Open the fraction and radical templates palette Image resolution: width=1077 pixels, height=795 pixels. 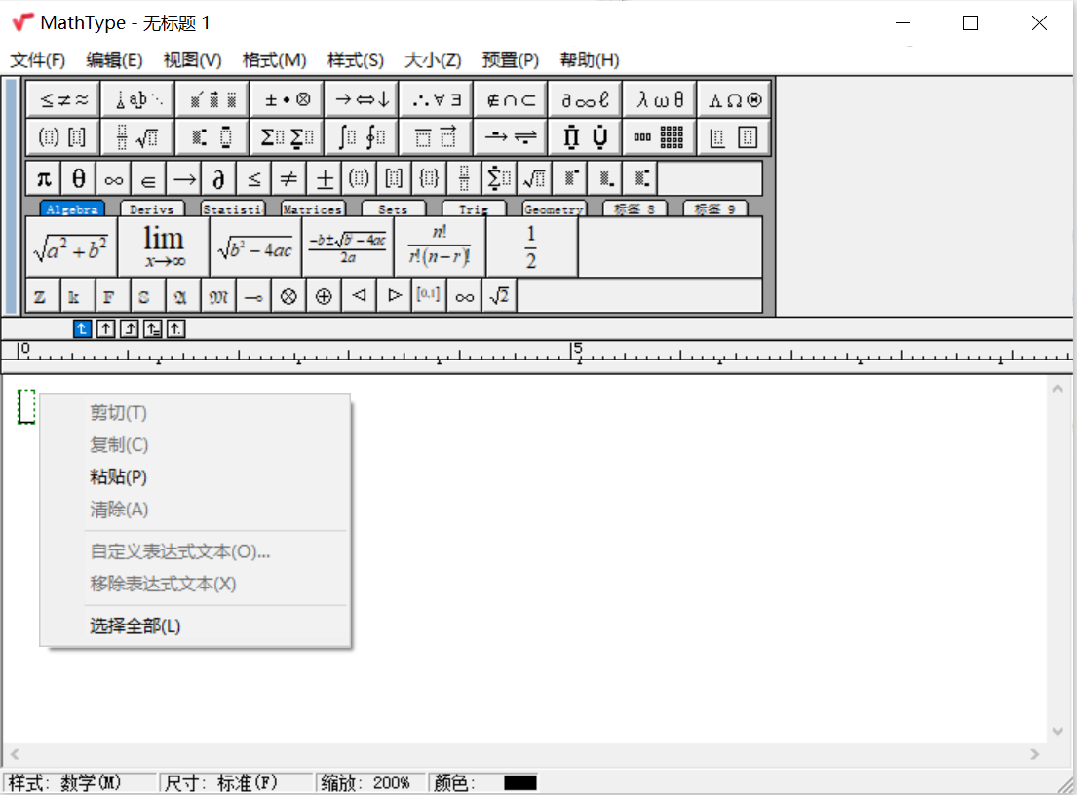138,137
